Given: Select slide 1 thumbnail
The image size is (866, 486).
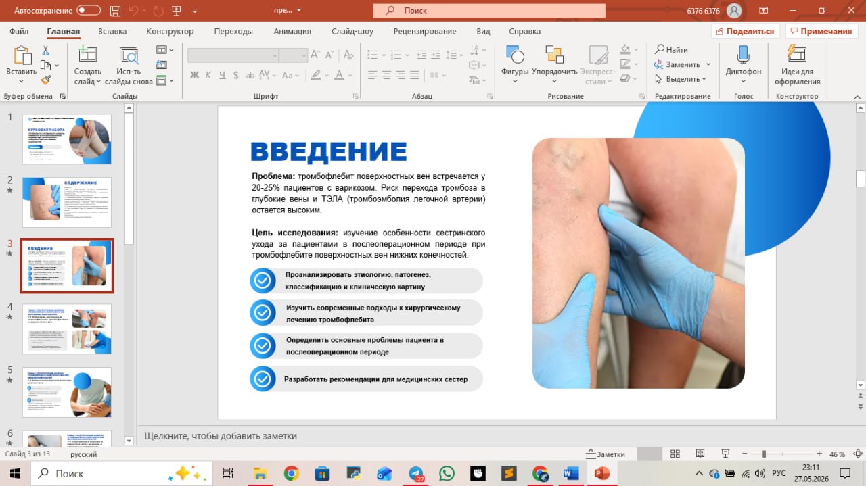Looking at the screenshot, I should click(x=66, y=139).
